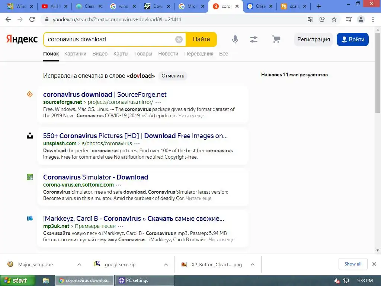381x286 pixels.
Task: Click Show all downloads button
Action: [x=353, y=264]
